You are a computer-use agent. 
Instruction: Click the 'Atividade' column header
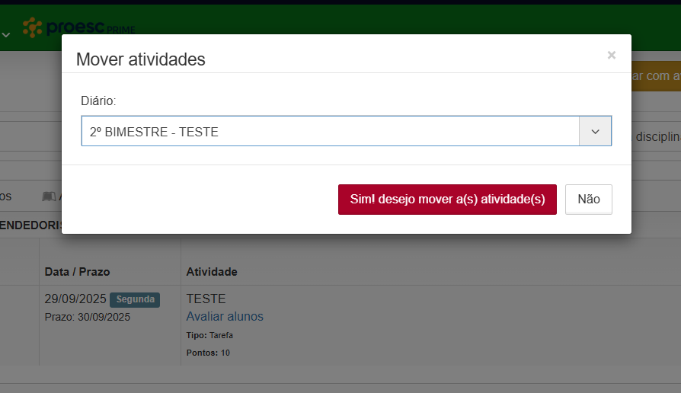[212, 272]
